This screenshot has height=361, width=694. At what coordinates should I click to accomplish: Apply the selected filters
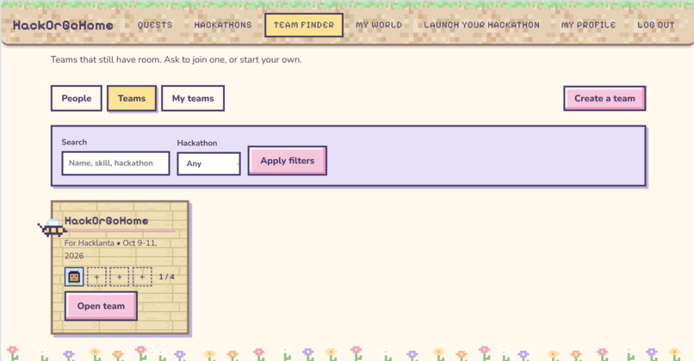[x=288, y=161]
